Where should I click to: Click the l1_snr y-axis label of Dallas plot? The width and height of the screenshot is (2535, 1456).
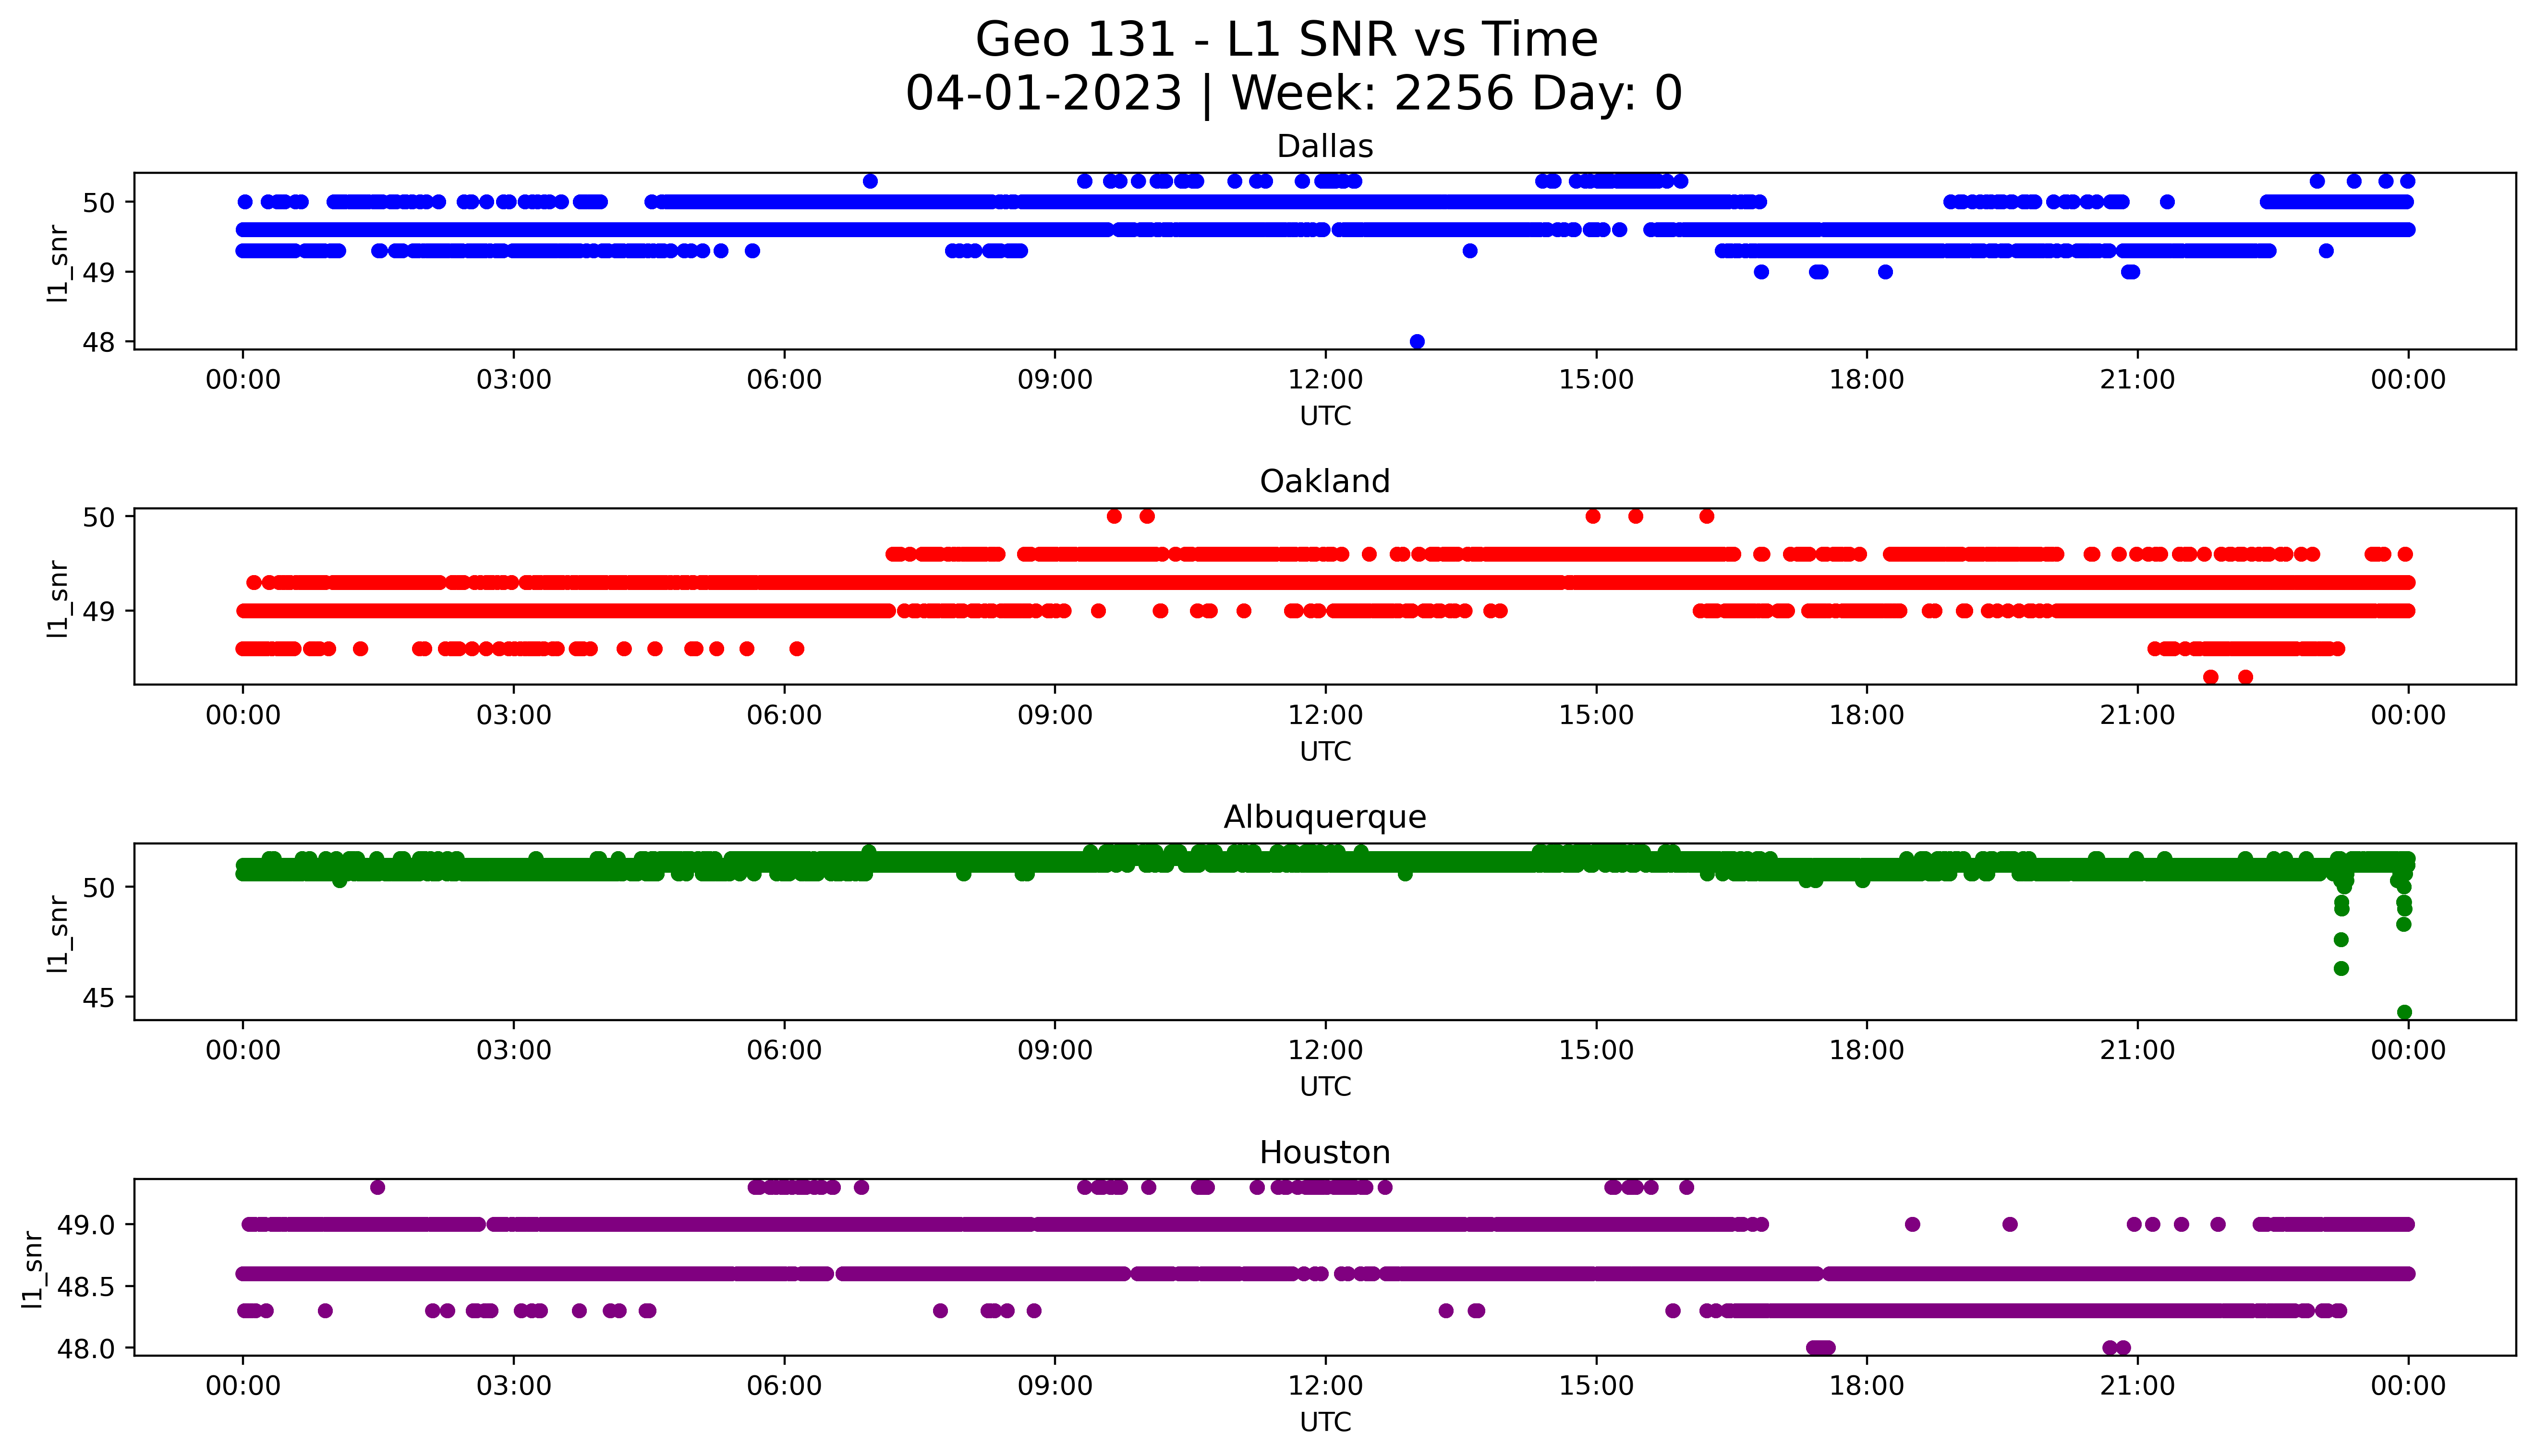[x=58, y=263]
